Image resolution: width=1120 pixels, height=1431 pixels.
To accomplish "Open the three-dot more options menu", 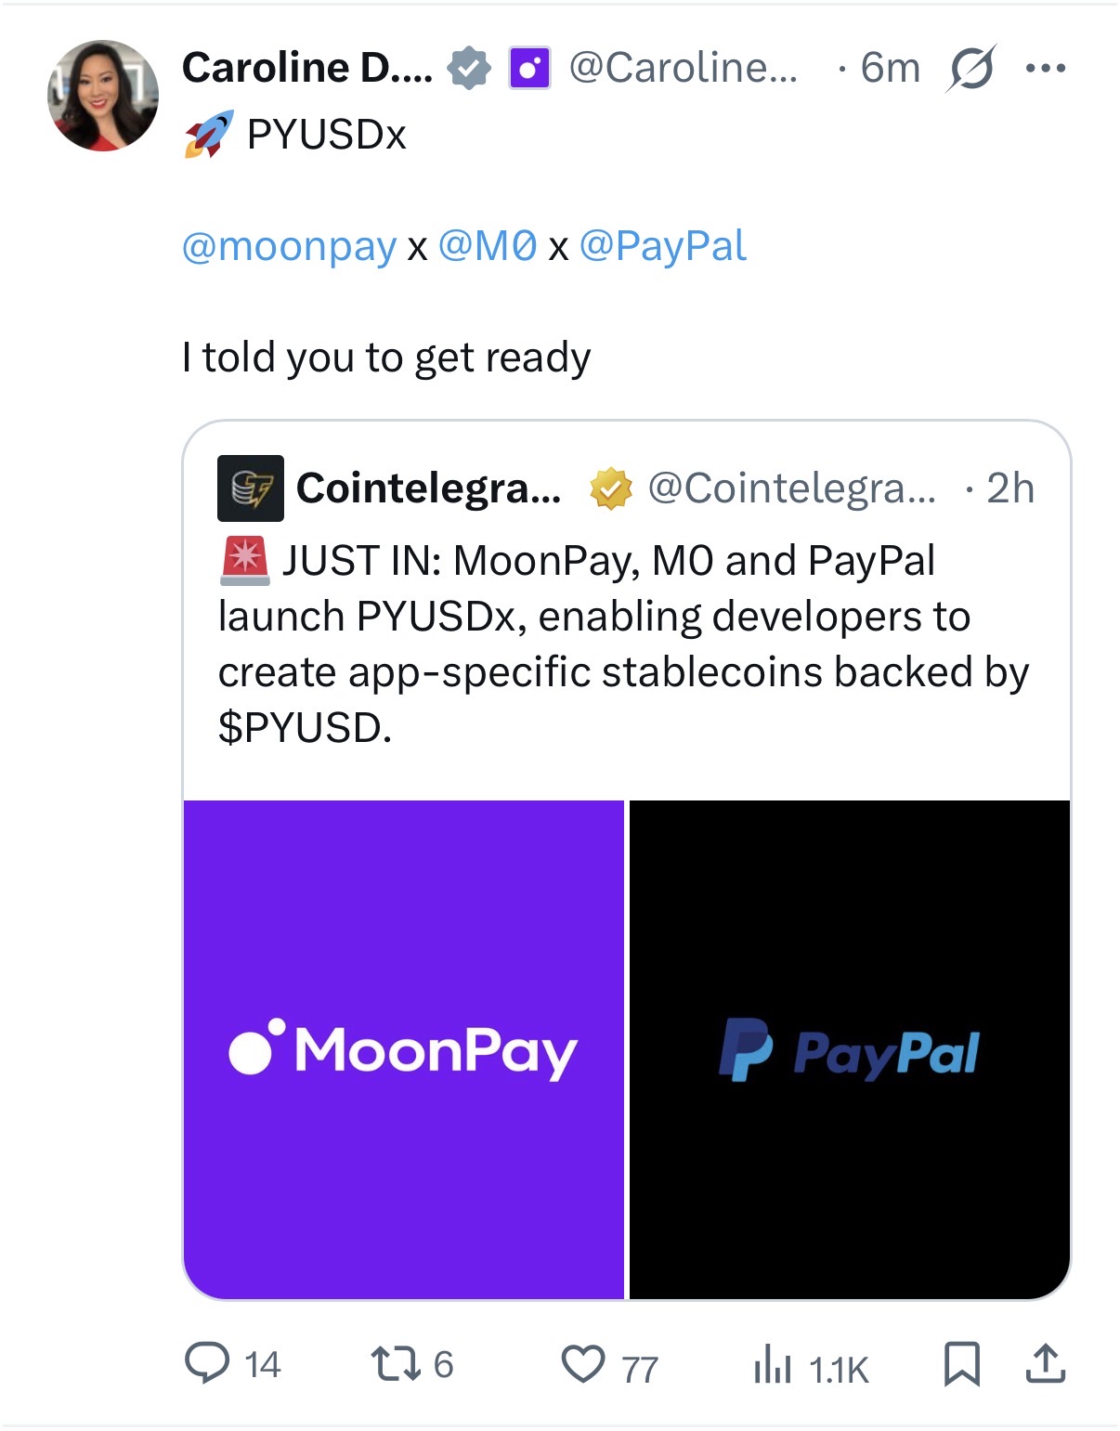I will coord(1046,68).
